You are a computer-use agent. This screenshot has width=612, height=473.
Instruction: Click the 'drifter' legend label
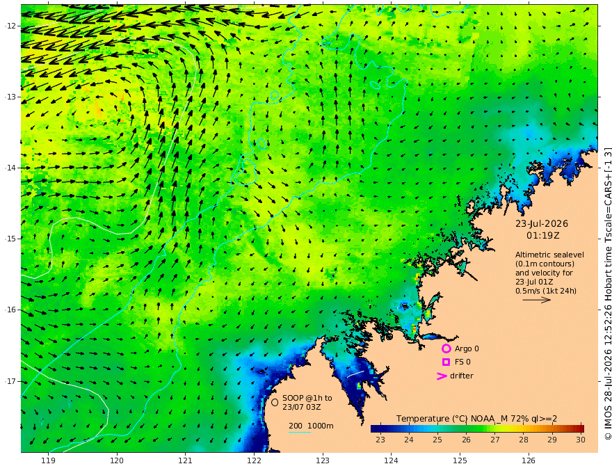click(x=462, y=376)
